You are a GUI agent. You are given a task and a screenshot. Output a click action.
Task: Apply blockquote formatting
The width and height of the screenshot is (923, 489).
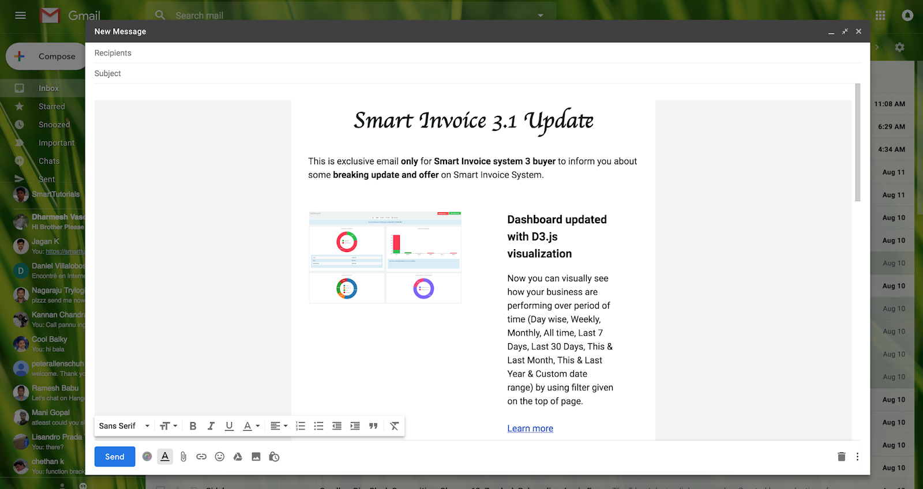pos(373,426)
